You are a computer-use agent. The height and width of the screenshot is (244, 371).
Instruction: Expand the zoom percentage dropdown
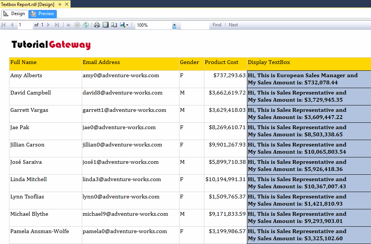point(175,25)
